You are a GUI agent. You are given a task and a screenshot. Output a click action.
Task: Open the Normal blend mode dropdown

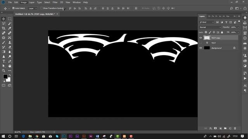point(210,27)
